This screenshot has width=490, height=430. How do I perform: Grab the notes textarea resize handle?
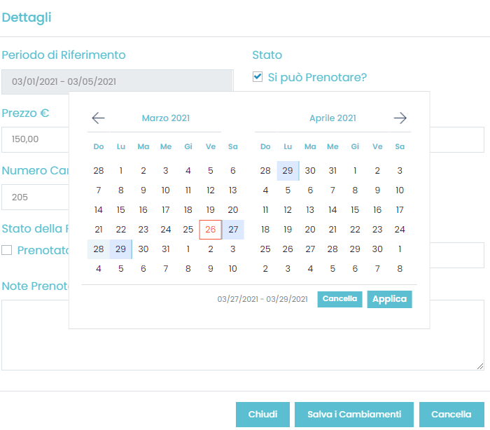480,366
